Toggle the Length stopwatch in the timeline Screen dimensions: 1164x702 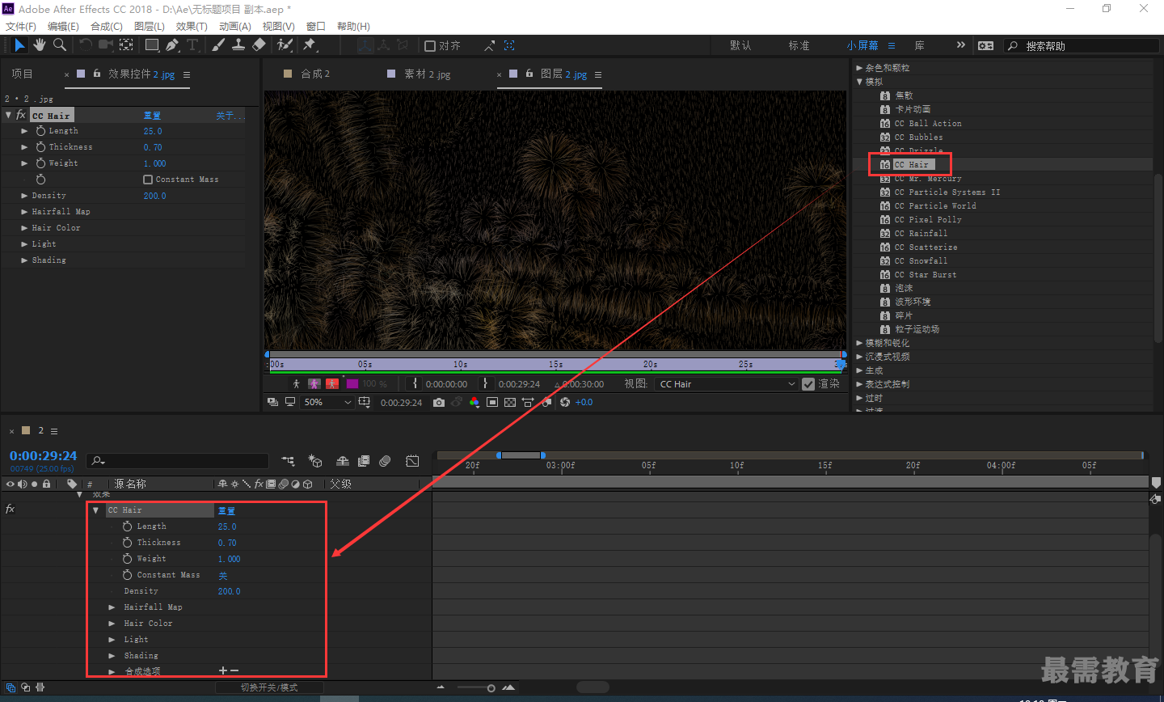click(x=127, y=526)
